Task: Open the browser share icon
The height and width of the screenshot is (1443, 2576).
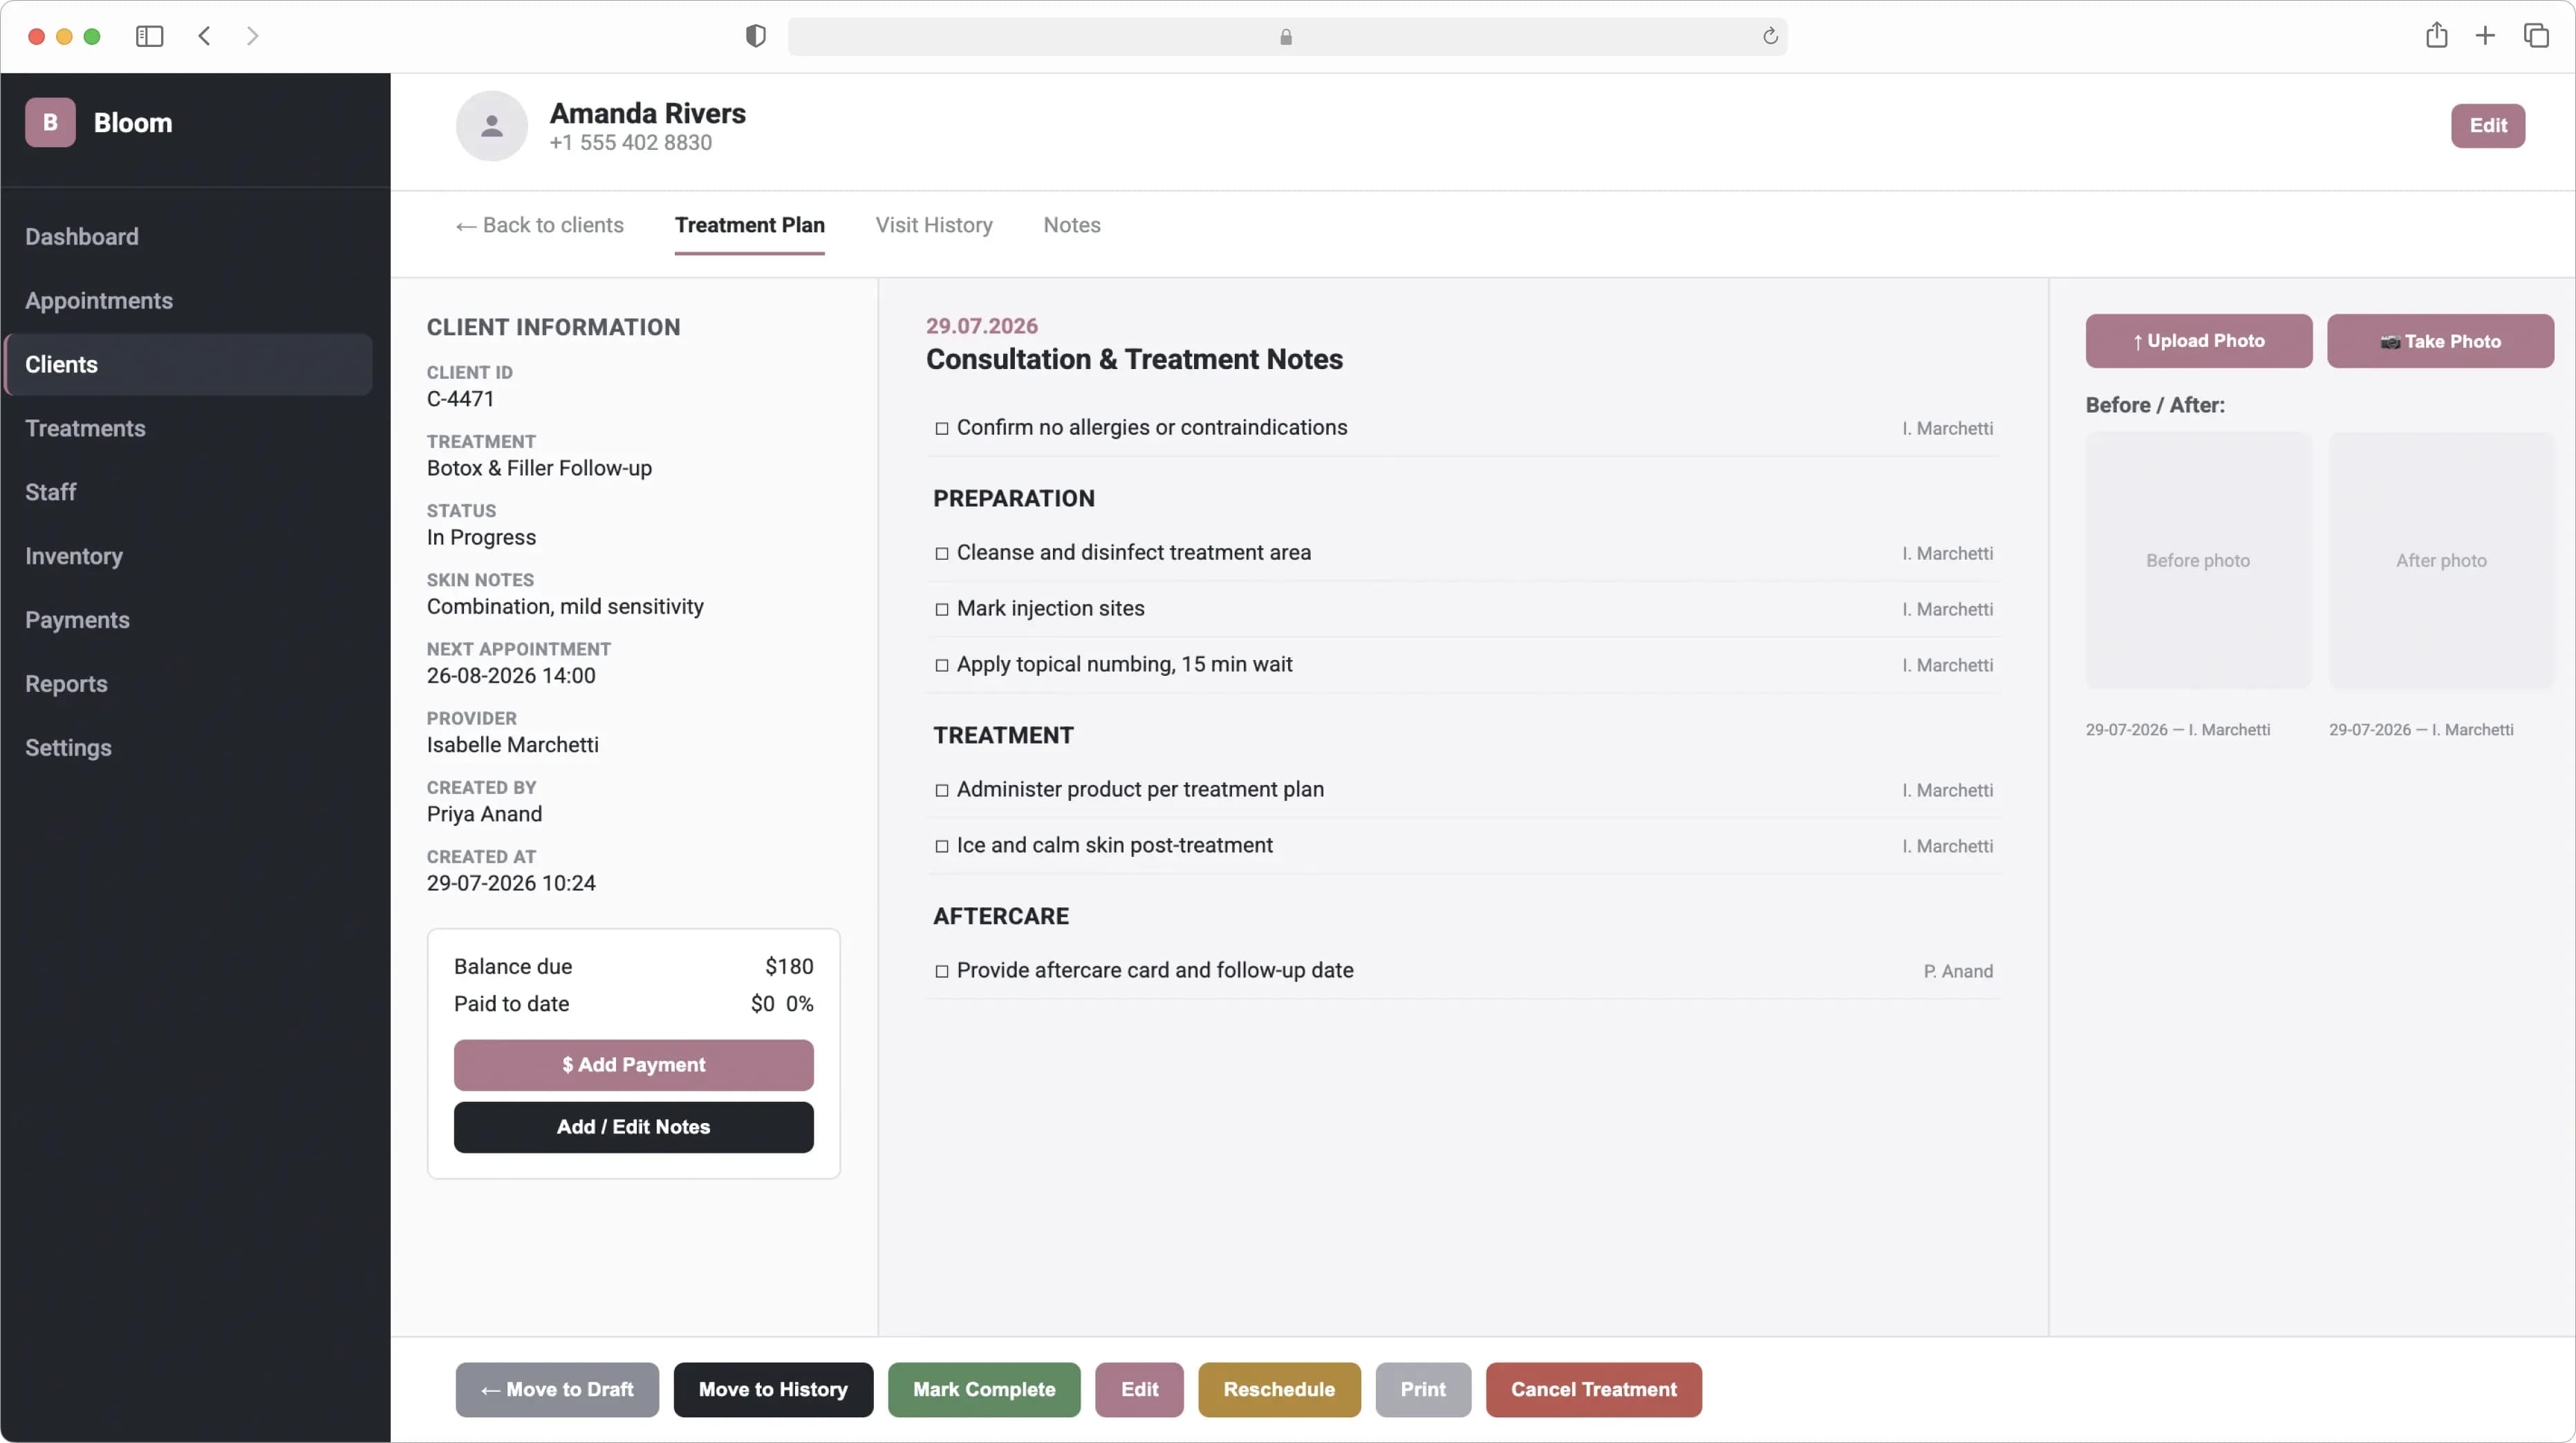Action: point(2436,36)
